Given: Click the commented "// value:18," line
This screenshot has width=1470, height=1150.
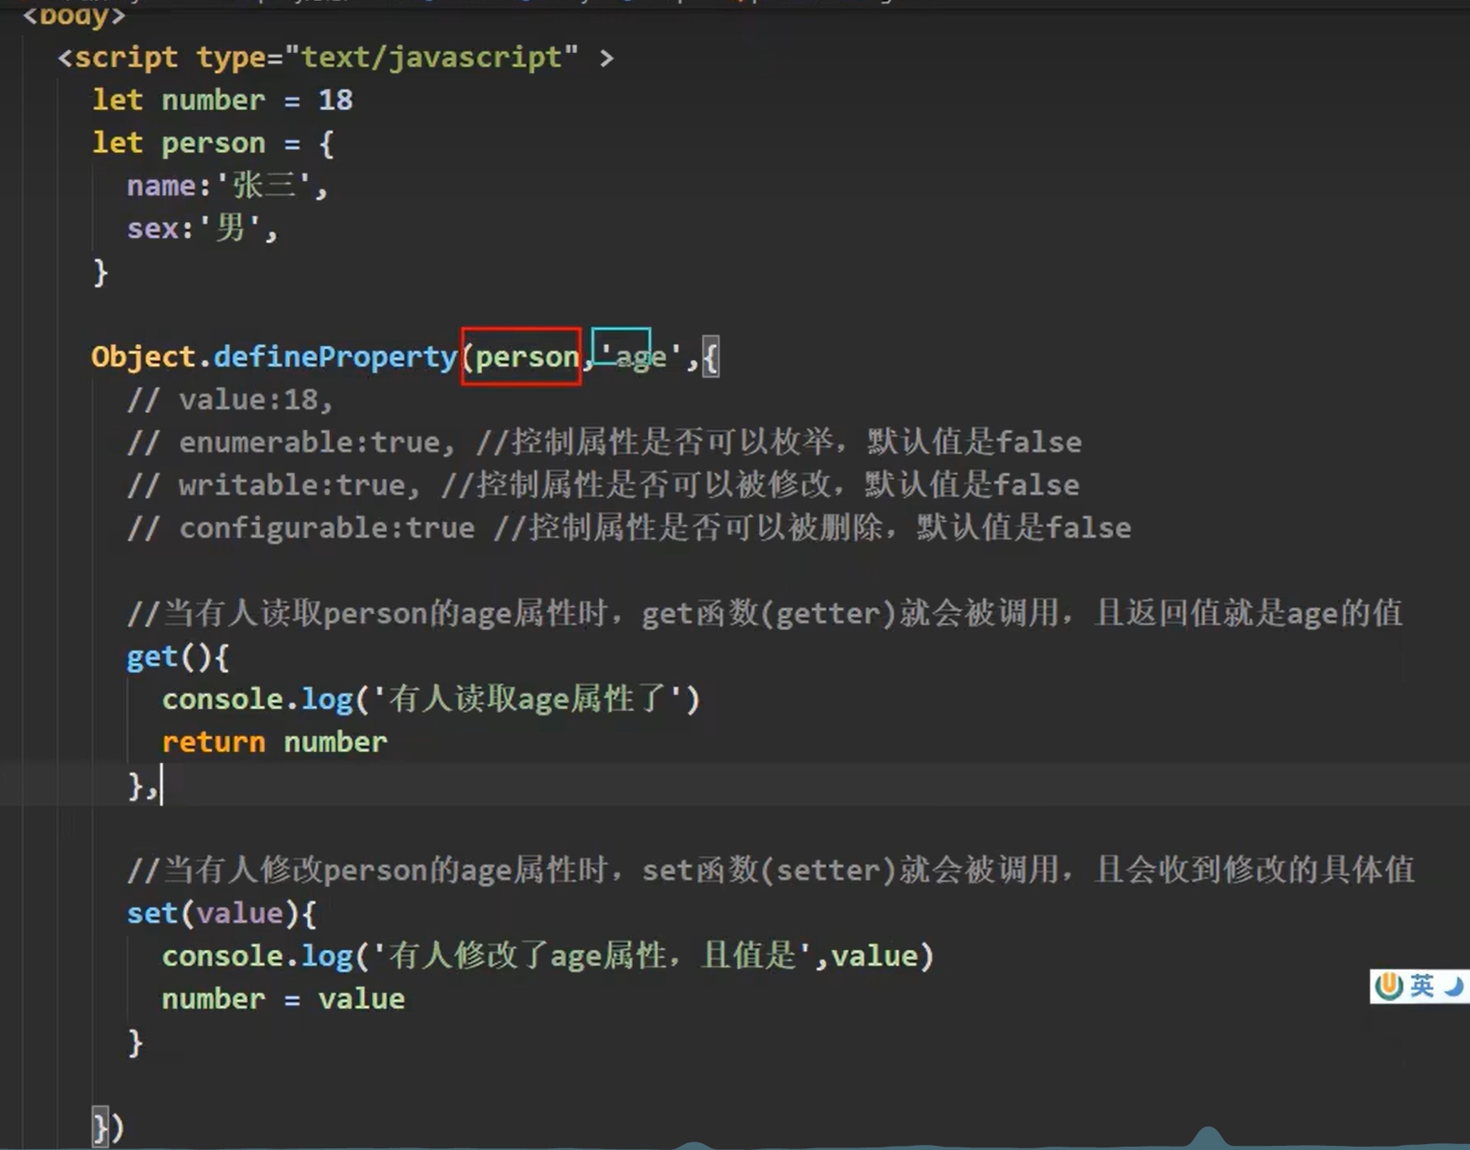Looking at the screenshot, I should (x=231, y=400).
